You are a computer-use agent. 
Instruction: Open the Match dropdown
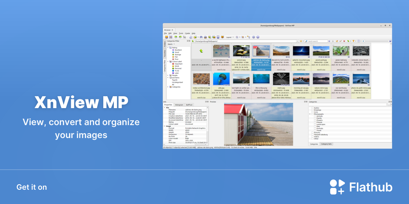(171, 44)
